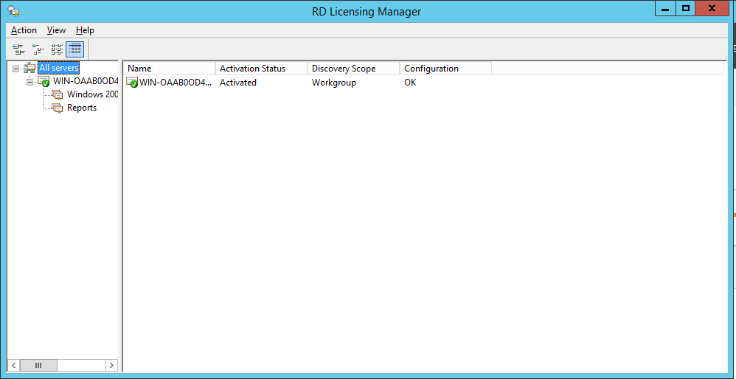Select Reports in the tree
Screen dimensions: 736x379
coord(82,108)
